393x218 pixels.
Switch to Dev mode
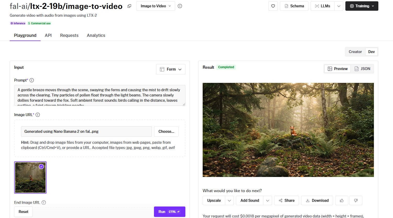(371, 52)
